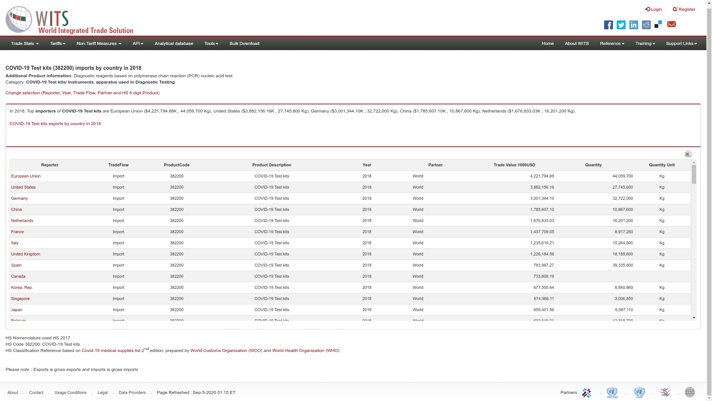Click the Login link
Screen dimensions: 712x401
[x=653, y=9]
